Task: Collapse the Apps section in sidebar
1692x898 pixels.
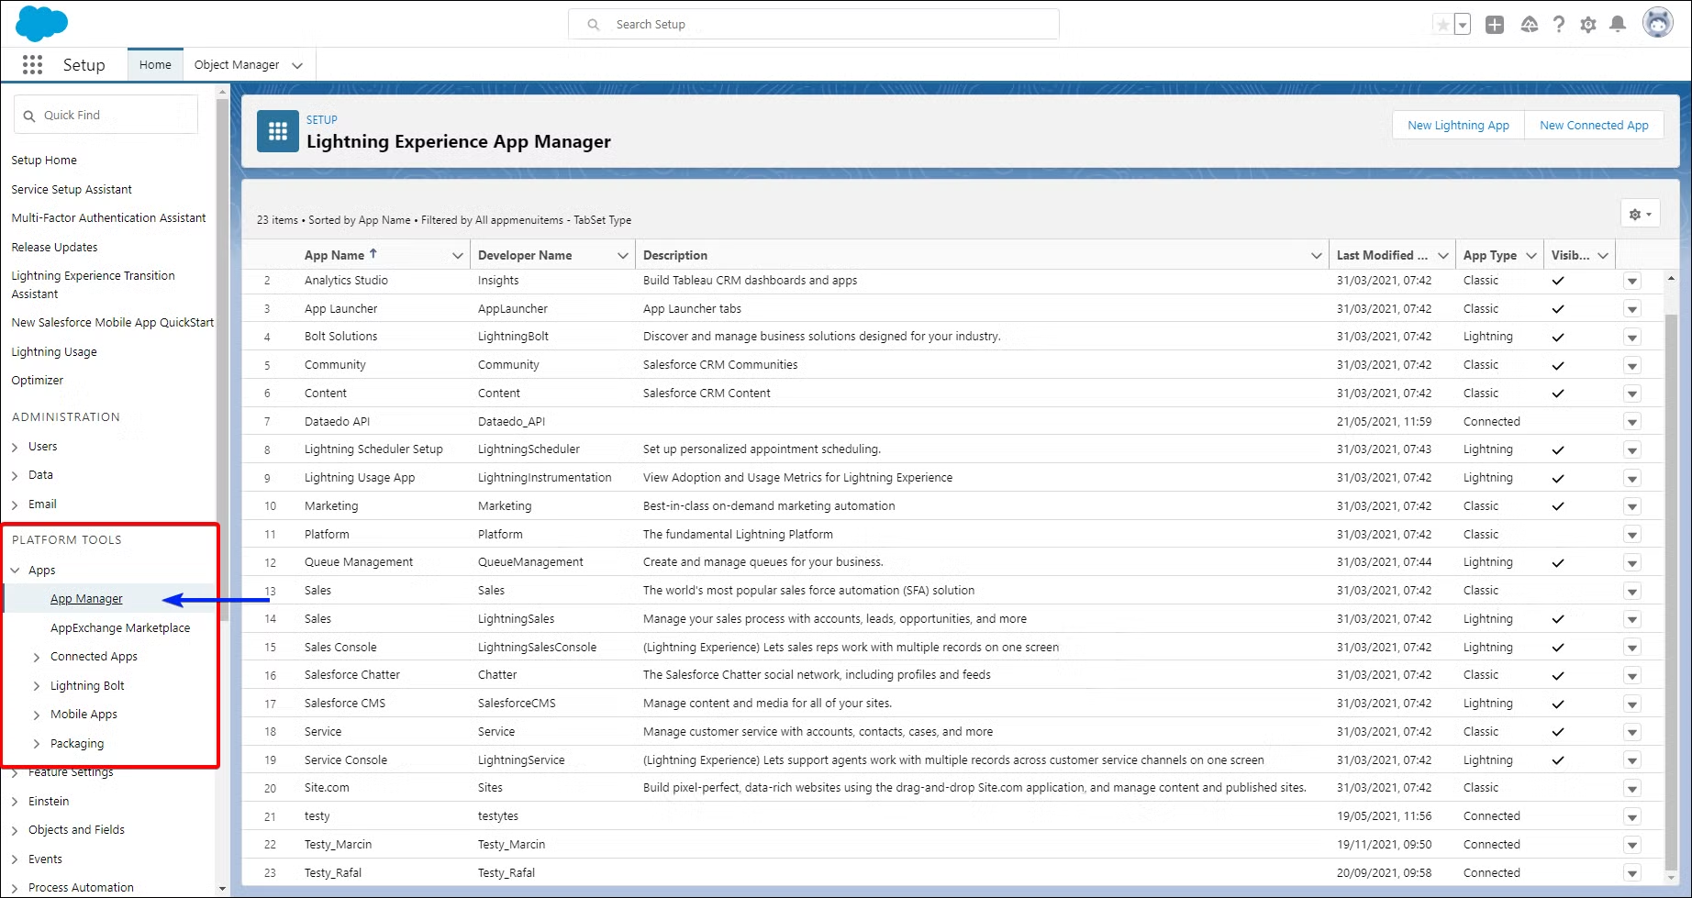Action: [15, 571]
